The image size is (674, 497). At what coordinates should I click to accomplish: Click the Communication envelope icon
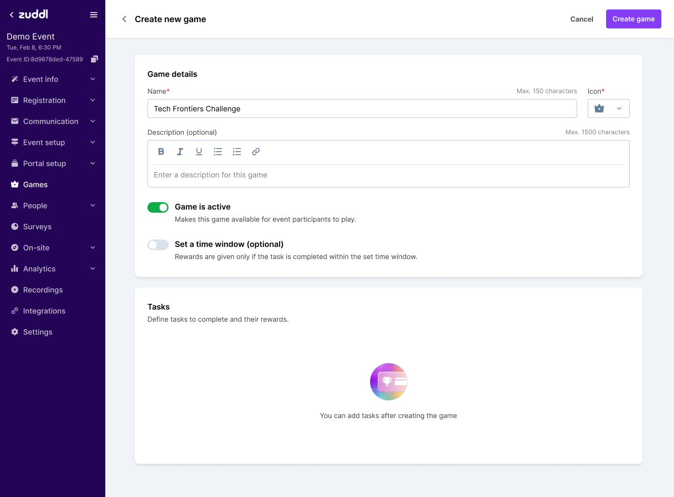point(15,121)
